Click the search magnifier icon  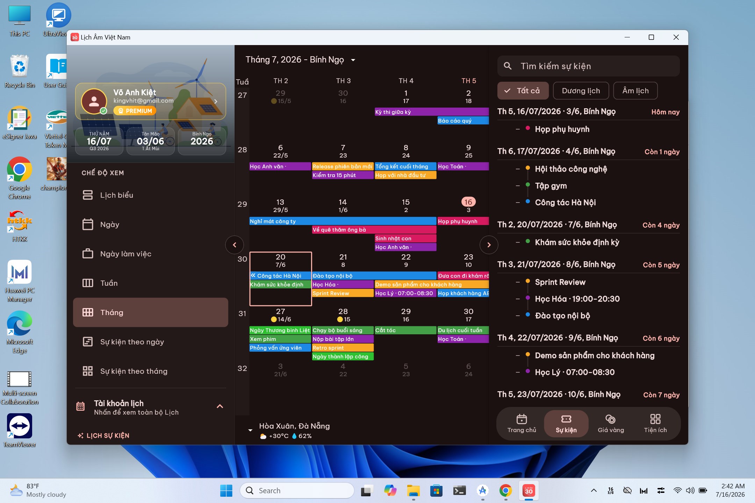click(x=508, y=66)
